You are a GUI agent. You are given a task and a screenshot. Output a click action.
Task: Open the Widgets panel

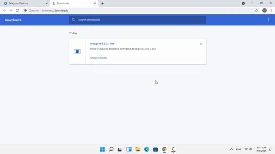pyautogui.click(x=129, y=149)
